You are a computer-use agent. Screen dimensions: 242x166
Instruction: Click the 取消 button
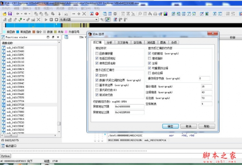coord(188,126)
